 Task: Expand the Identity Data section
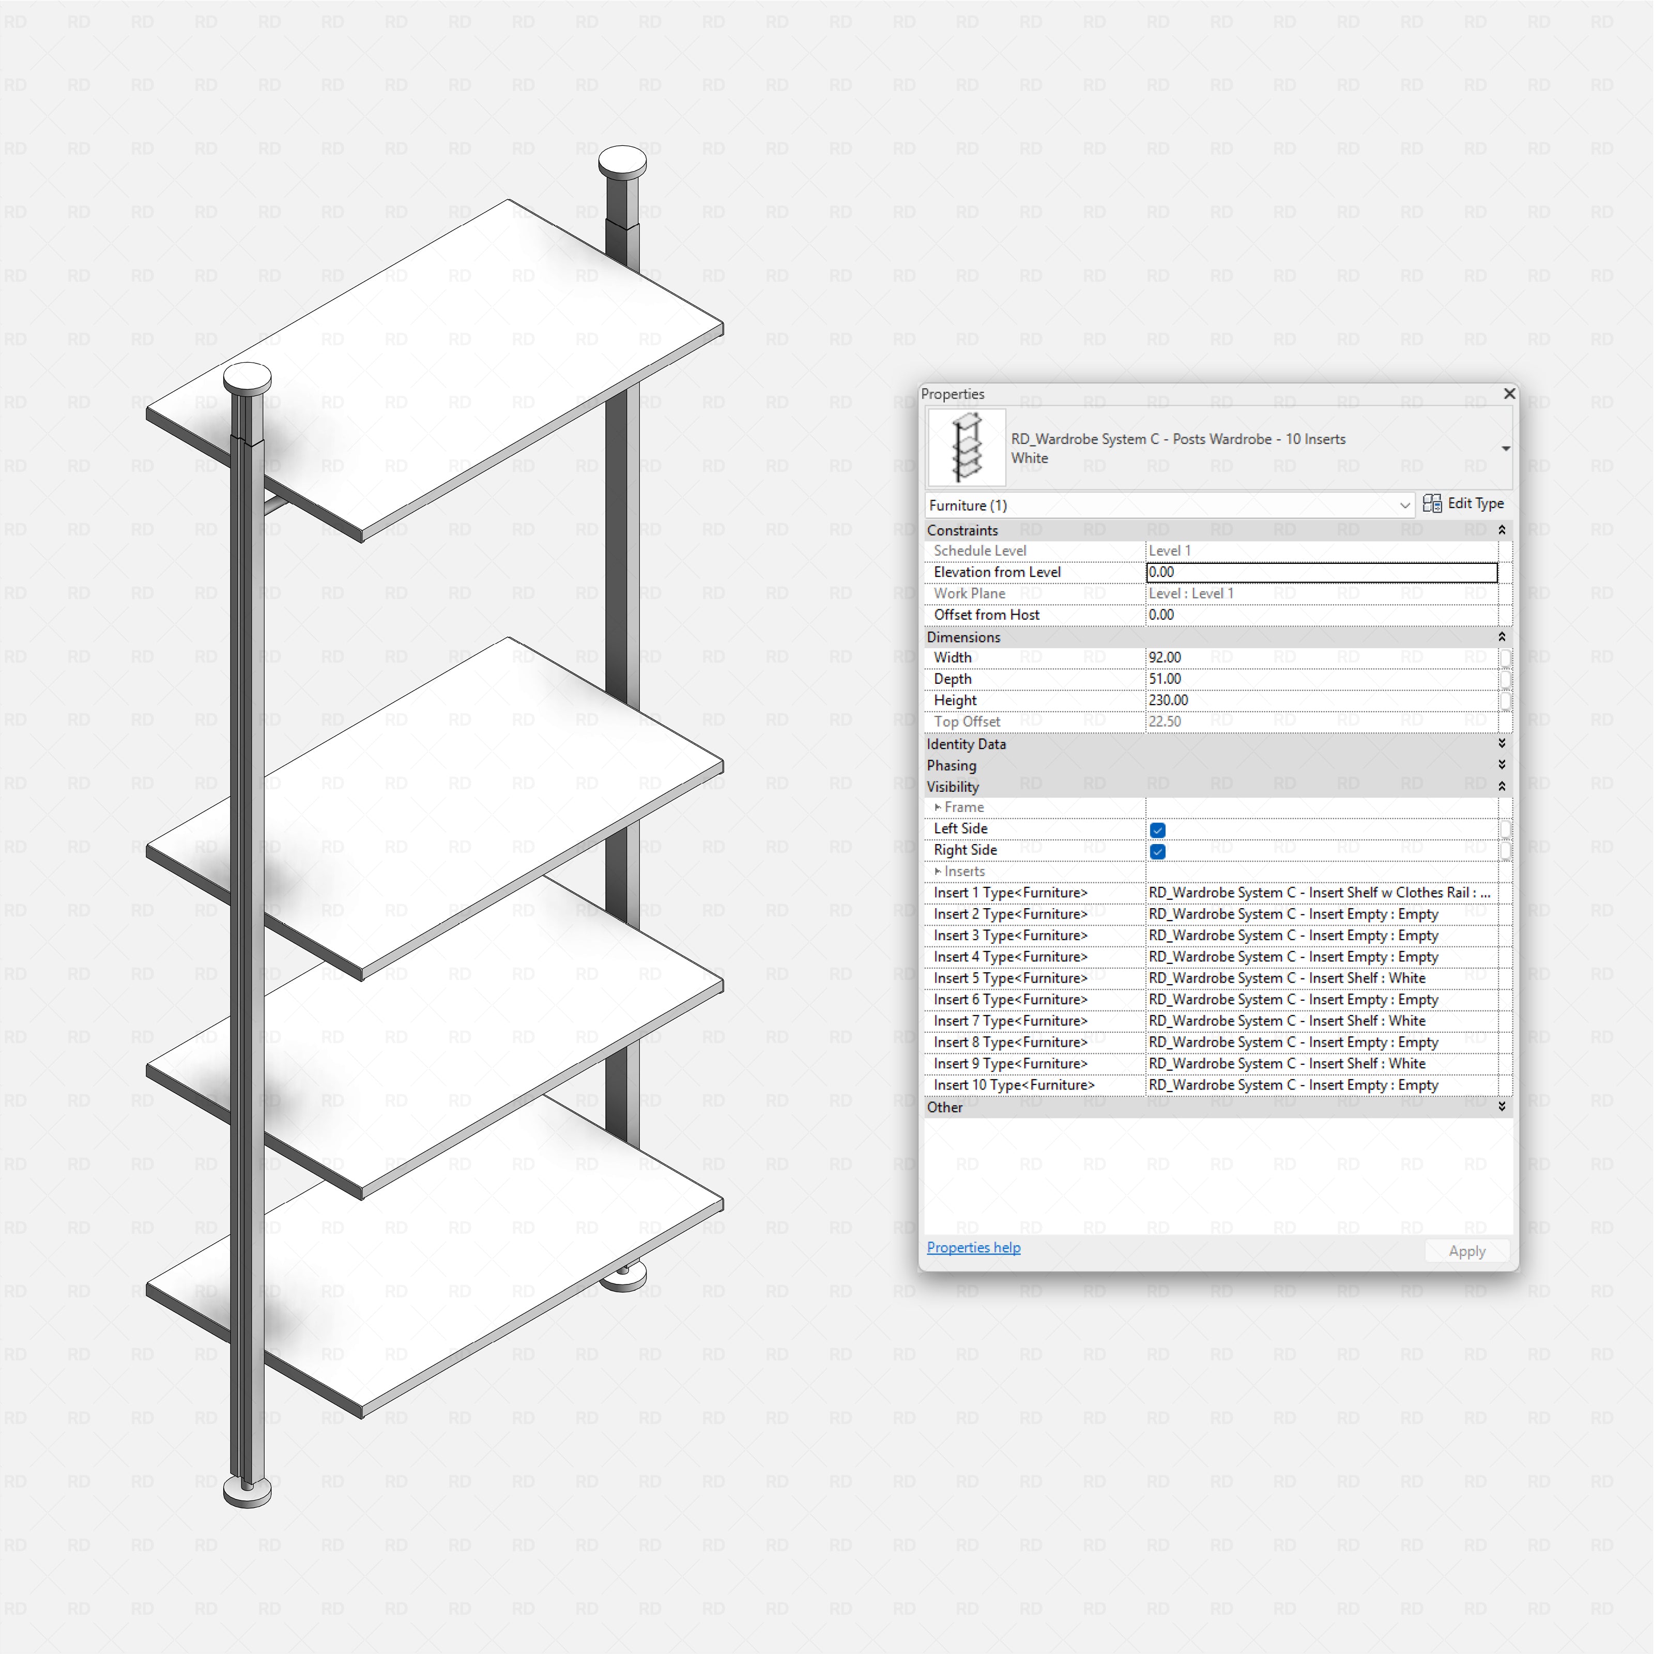(1502, 744)
